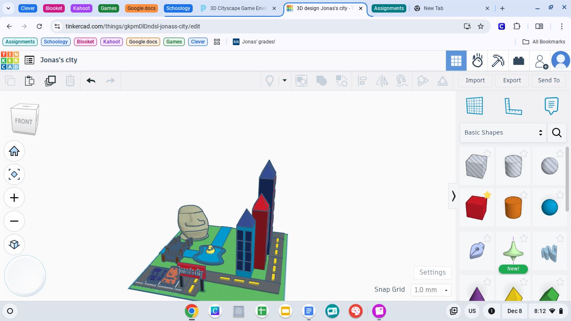Toggle perspective/orthographic view cube icon

[x=14, y=245]
